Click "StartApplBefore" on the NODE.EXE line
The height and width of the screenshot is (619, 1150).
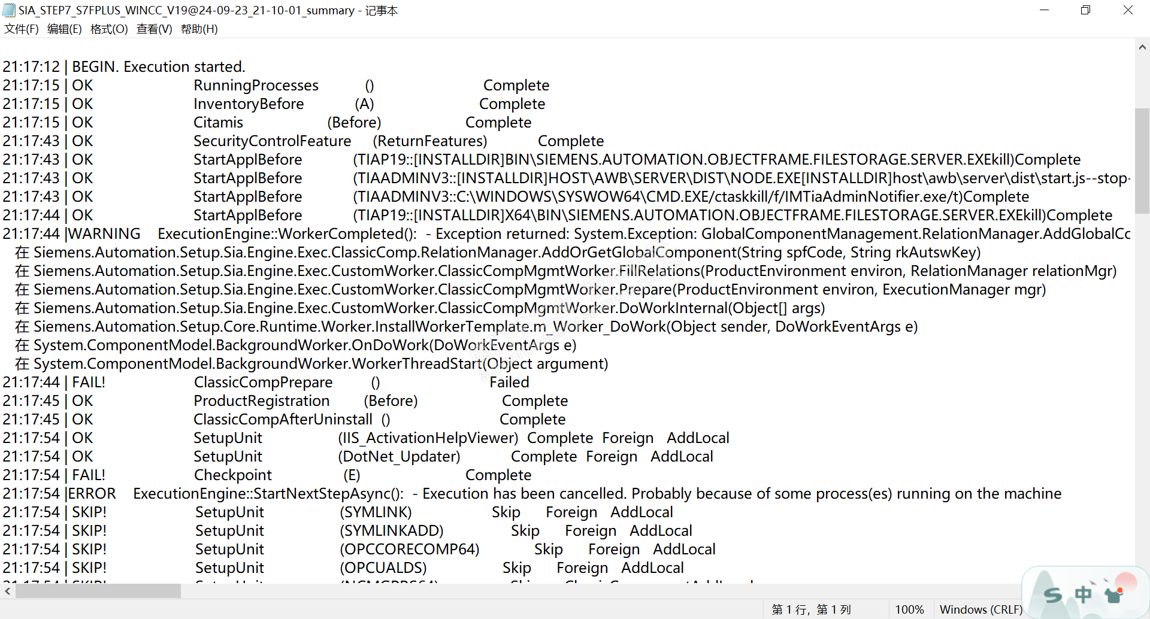[247, 178]
